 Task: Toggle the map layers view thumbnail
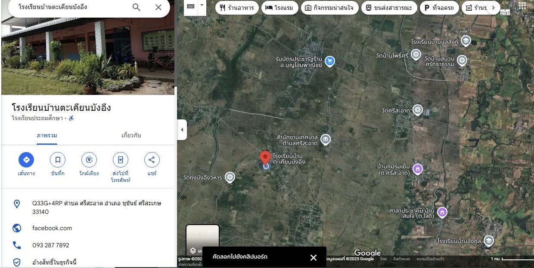tap(202, 241)
